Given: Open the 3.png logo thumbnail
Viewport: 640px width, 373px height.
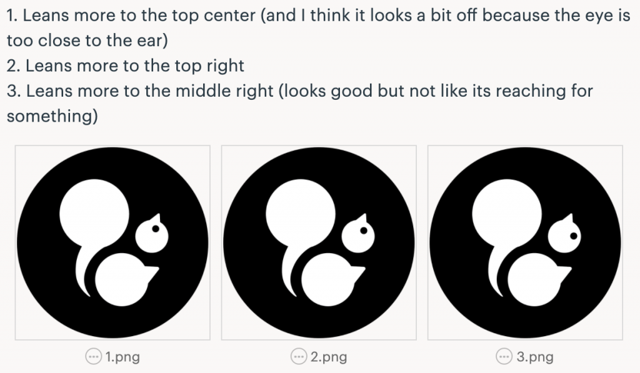Looking at the screenshot, I should point(525,243).
